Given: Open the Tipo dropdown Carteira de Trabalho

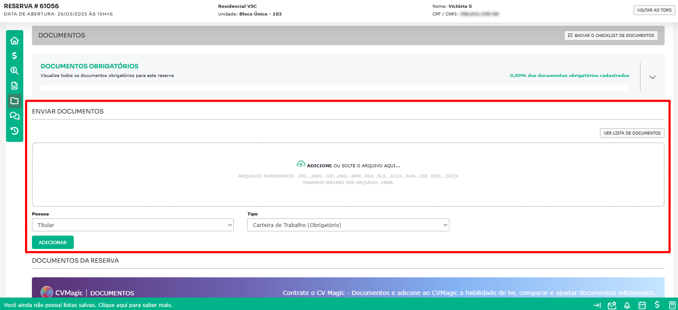Looking at the screenshot, I should pos(348,225).
